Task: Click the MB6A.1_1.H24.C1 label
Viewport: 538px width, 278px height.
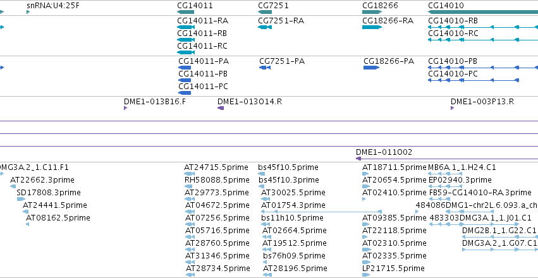Action: [462, 167]
